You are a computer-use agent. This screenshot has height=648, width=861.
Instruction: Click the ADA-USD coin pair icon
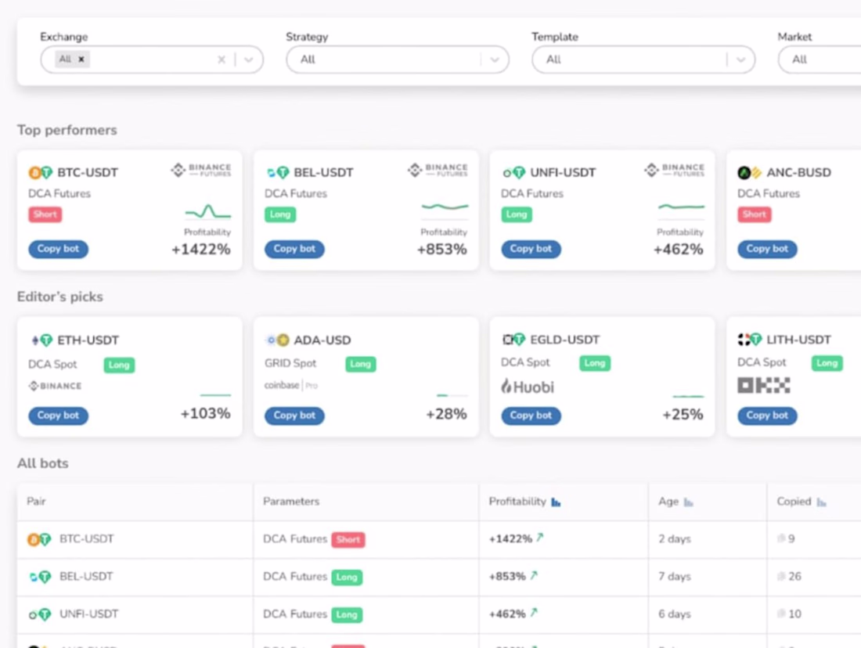click(277, 340)
